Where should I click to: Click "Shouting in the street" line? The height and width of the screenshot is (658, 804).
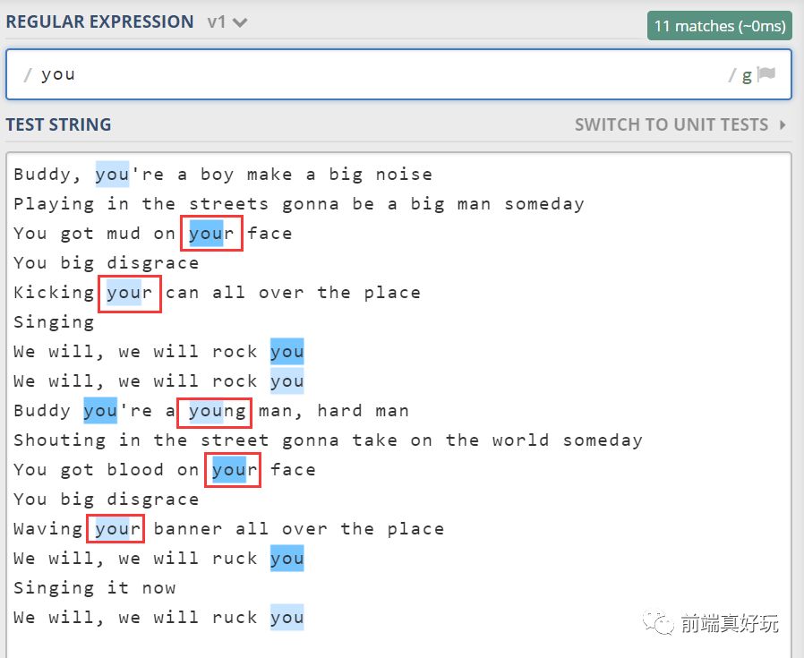(x=329, y=440)
